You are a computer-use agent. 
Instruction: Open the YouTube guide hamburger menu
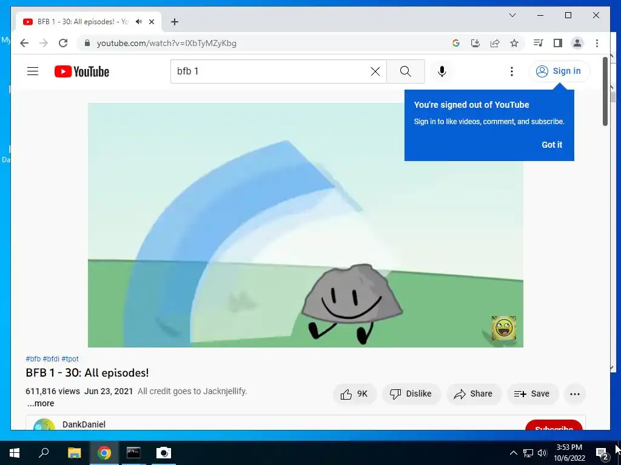click(x=33, y=71)
